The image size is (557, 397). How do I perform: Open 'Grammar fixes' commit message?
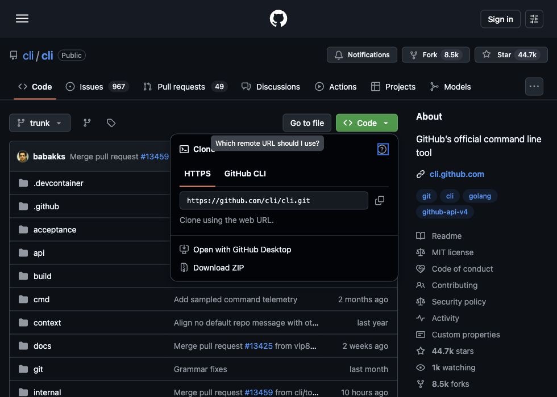point(200,369)
